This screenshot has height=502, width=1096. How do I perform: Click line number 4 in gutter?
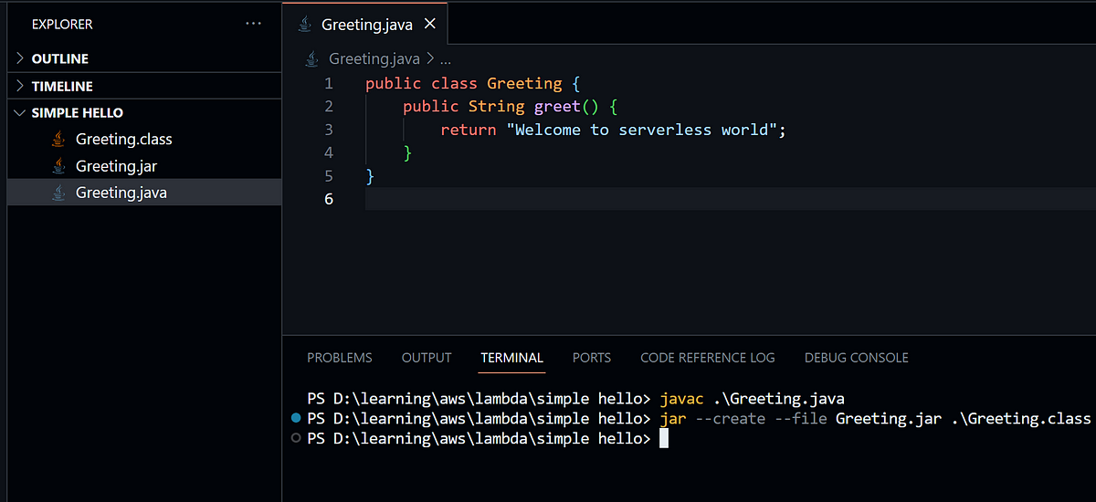[329, 152]
